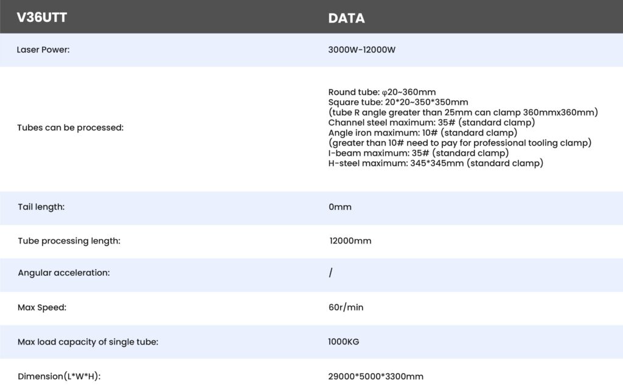Select the Tube processing length label
This screenshot has height=392, width=623.
click(x=69, y=241)
